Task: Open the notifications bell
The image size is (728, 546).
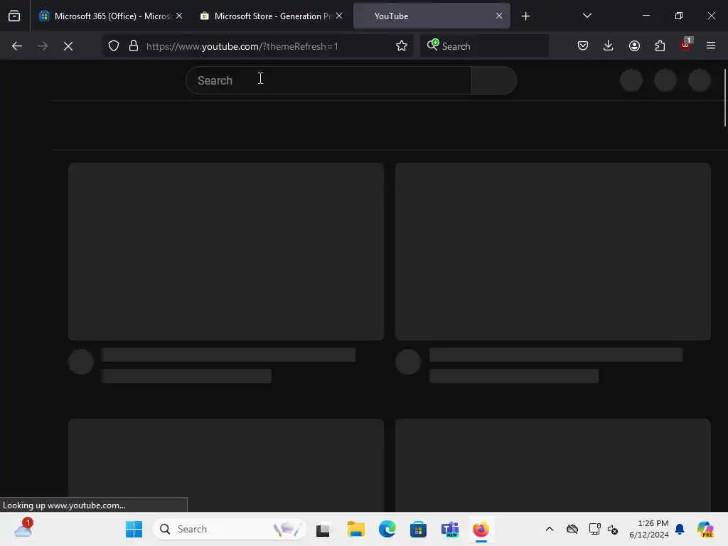Action: (680, 529)
